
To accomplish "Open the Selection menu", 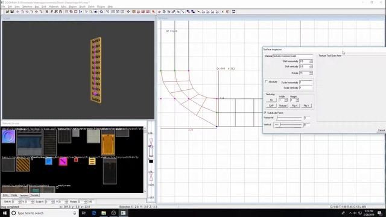I will (x=27, y=7).
